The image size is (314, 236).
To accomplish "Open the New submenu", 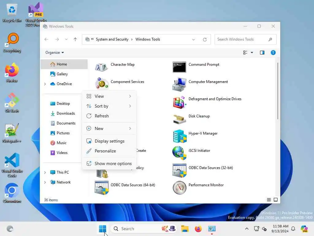I will [109, 128].
